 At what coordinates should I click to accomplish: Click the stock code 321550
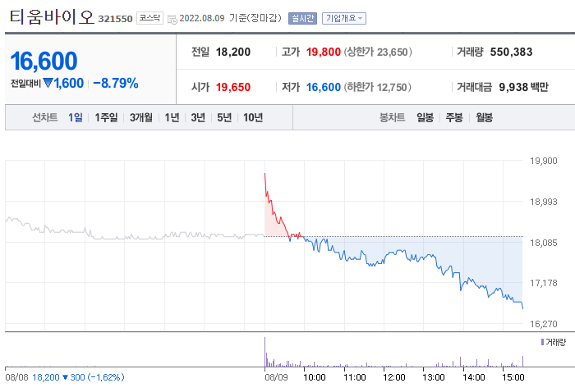[x=115, y=19]
